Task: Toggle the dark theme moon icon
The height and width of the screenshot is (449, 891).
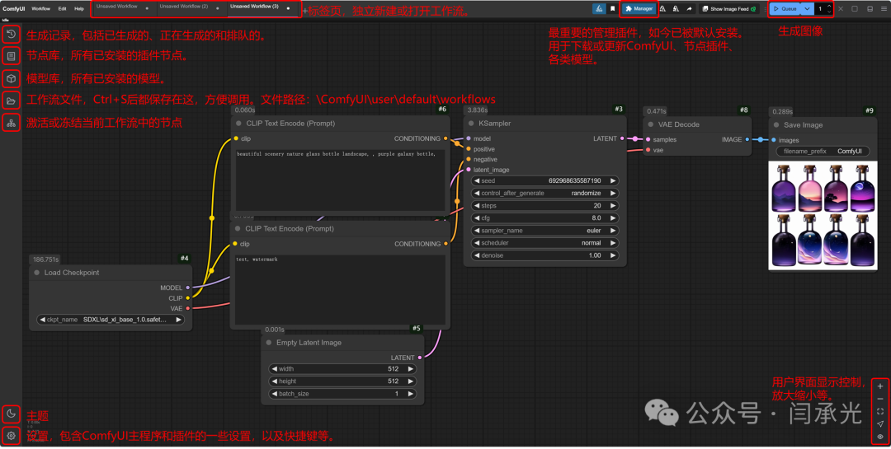Action: tap(11, 414)
